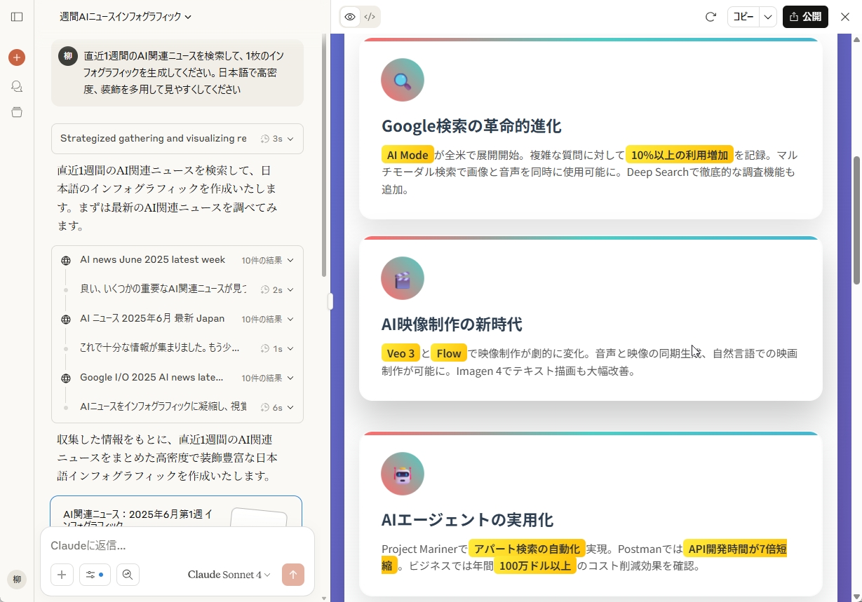
Task: Click the research magnifier icon in composer
Action: coord(128,575)
